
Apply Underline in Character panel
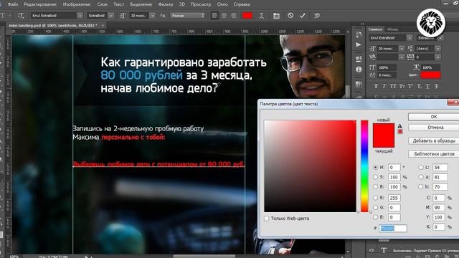[x=427, y=86]
